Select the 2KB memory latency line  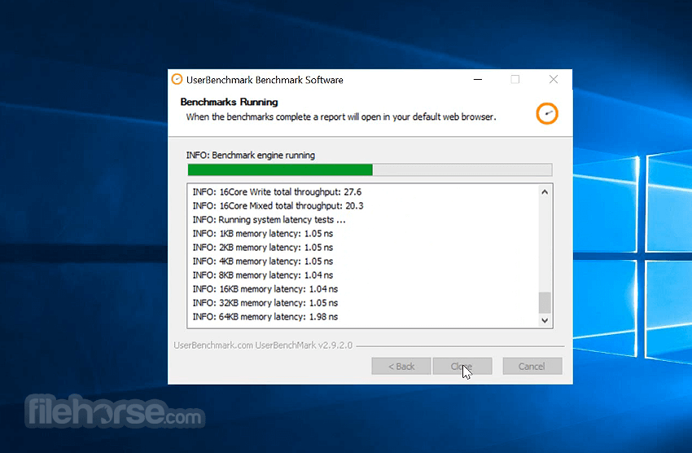(263, 247)
